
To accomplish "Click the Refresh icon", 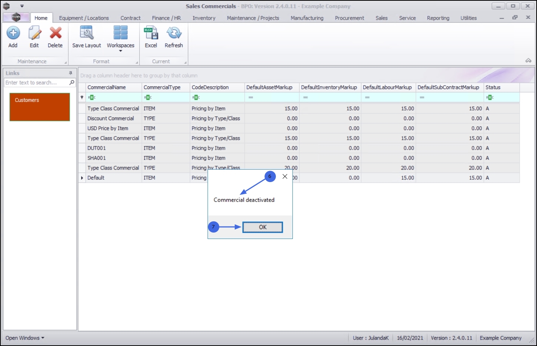I will [x=174, y=34].
